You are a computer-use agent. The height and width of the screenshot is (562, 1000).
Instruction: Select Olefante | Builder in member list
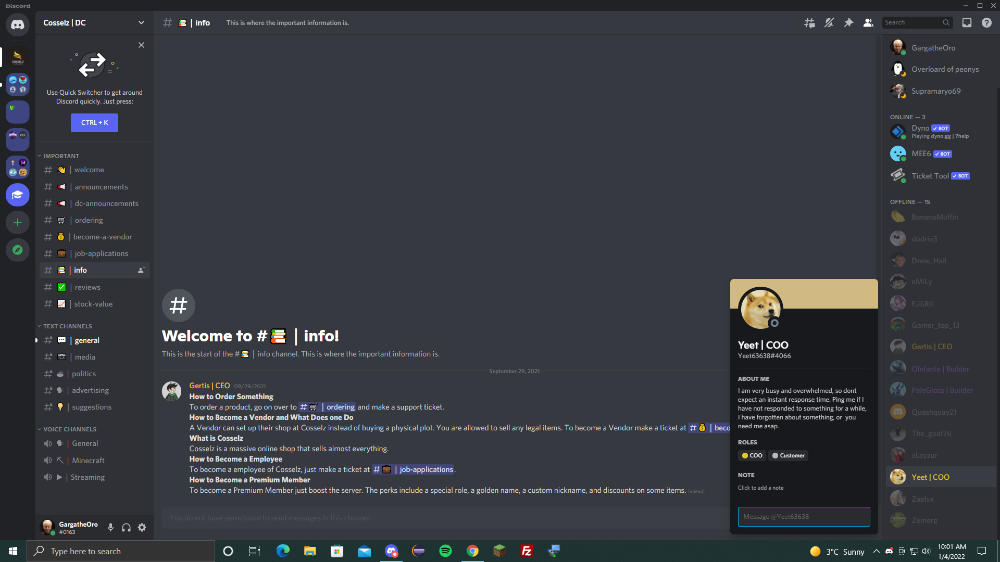tap(941, 369)
